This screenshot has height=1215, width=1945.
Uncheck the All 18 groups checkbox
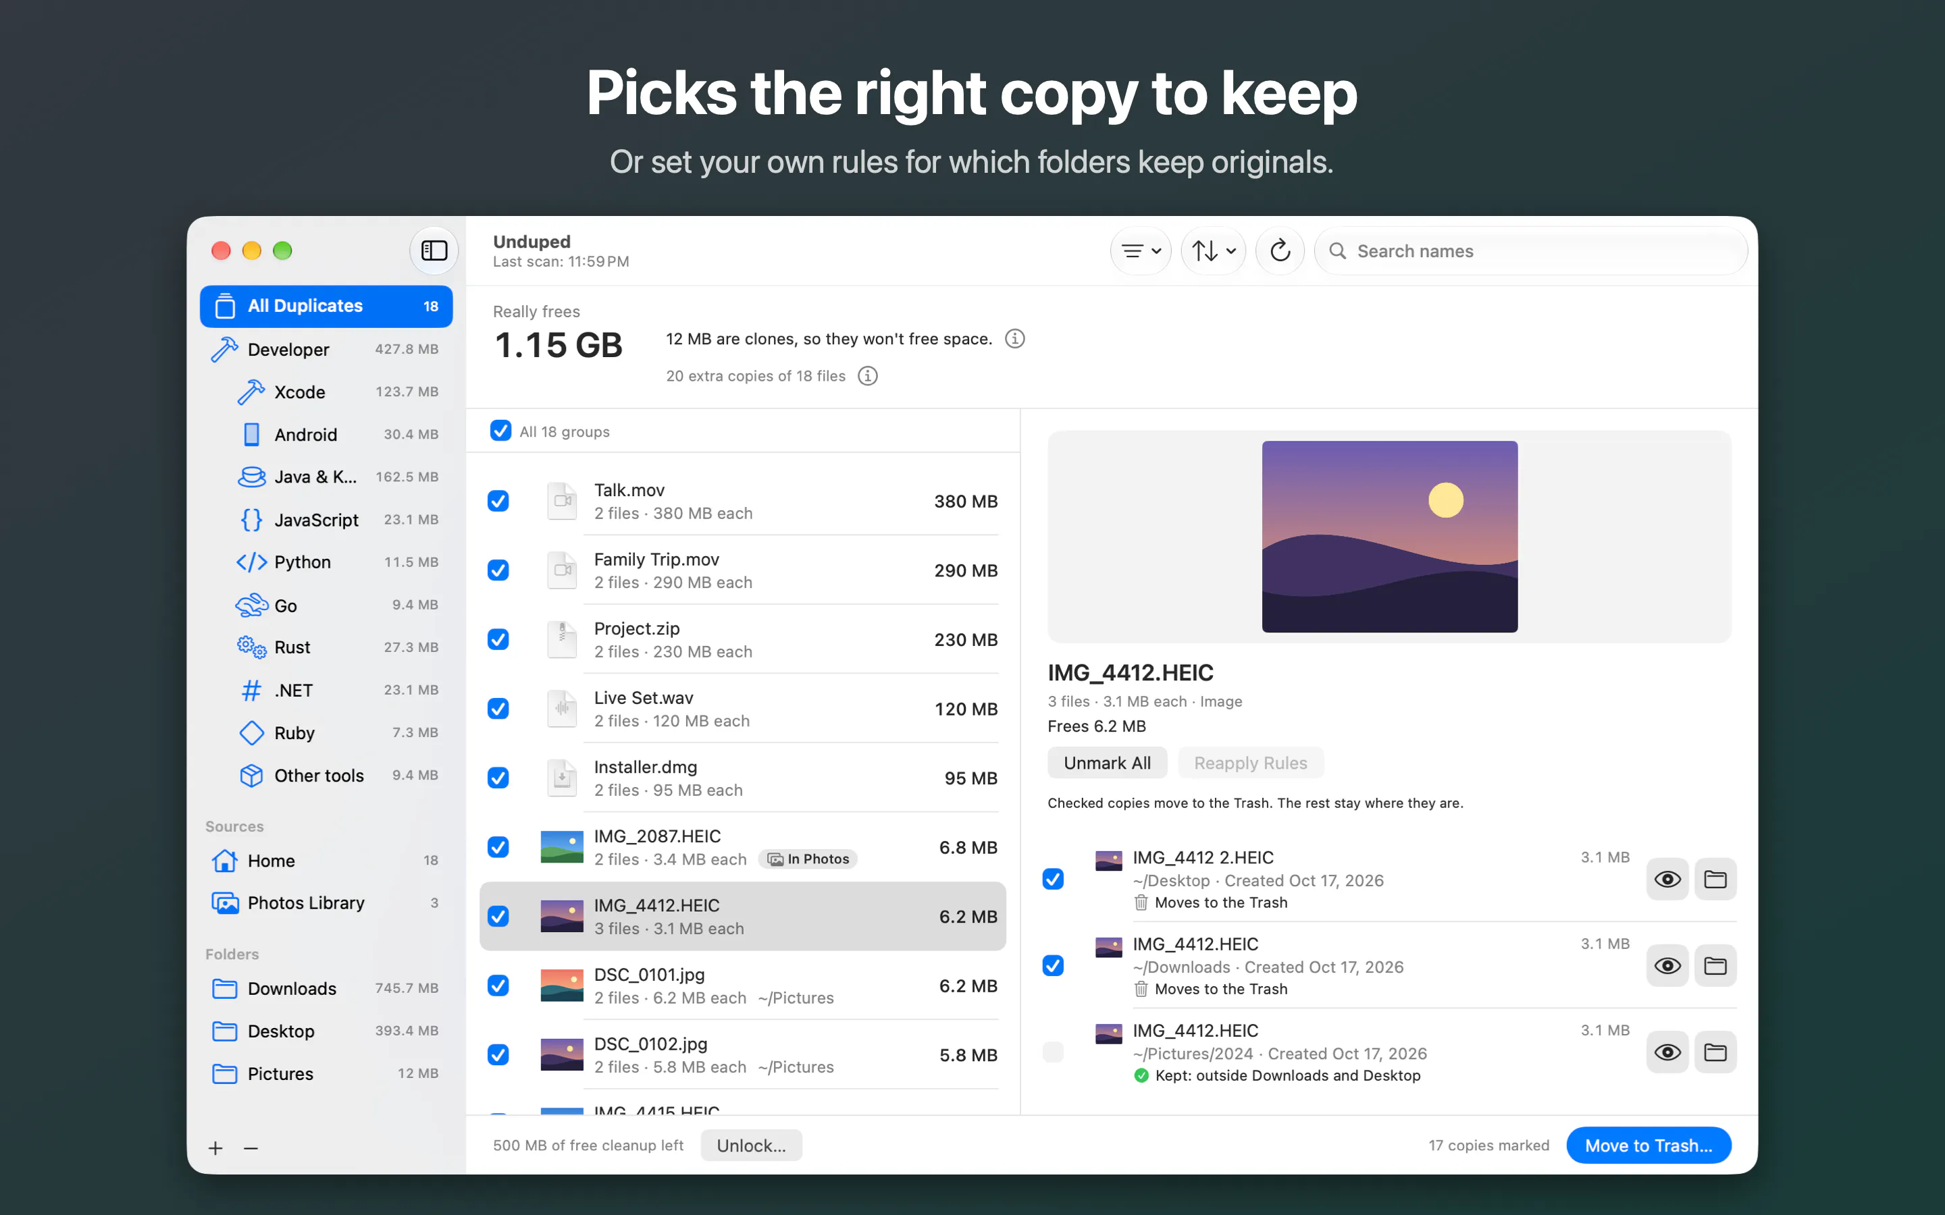500,431
